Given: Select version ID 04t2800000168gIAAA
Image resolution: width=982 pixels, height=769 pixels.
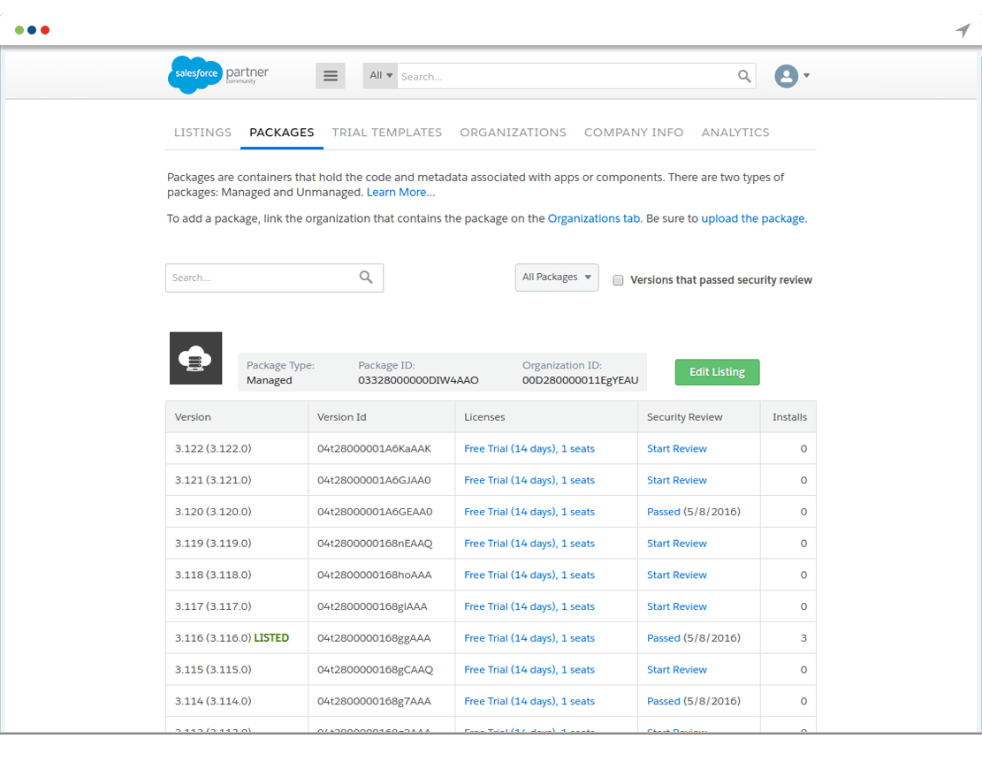Looking at the screenshot, I should (373, 606).
